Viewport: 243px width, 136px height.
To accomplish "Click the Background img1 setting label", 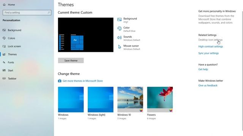I will click(130, 20).
